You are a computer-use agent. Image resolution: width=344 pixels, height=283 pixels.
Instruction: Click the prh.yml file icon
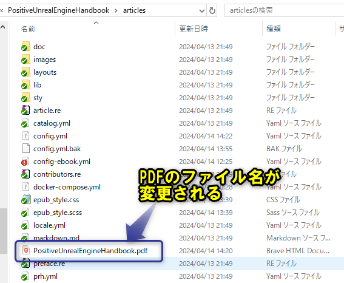point(25,276)
